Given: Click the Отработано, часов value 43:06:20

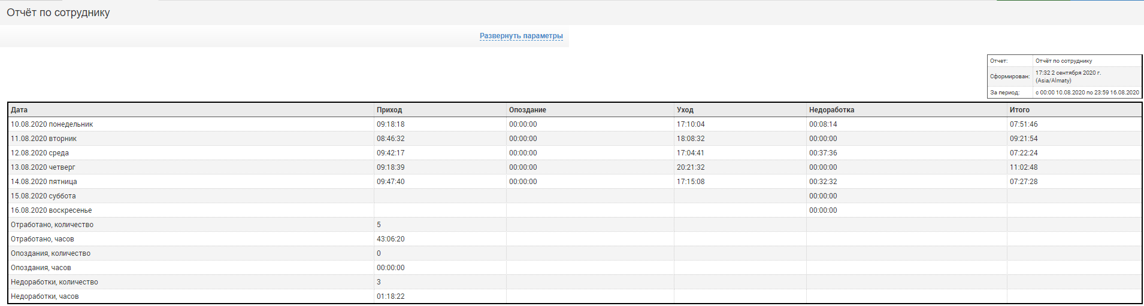Looking at the screenshot, I should point(391,239).
